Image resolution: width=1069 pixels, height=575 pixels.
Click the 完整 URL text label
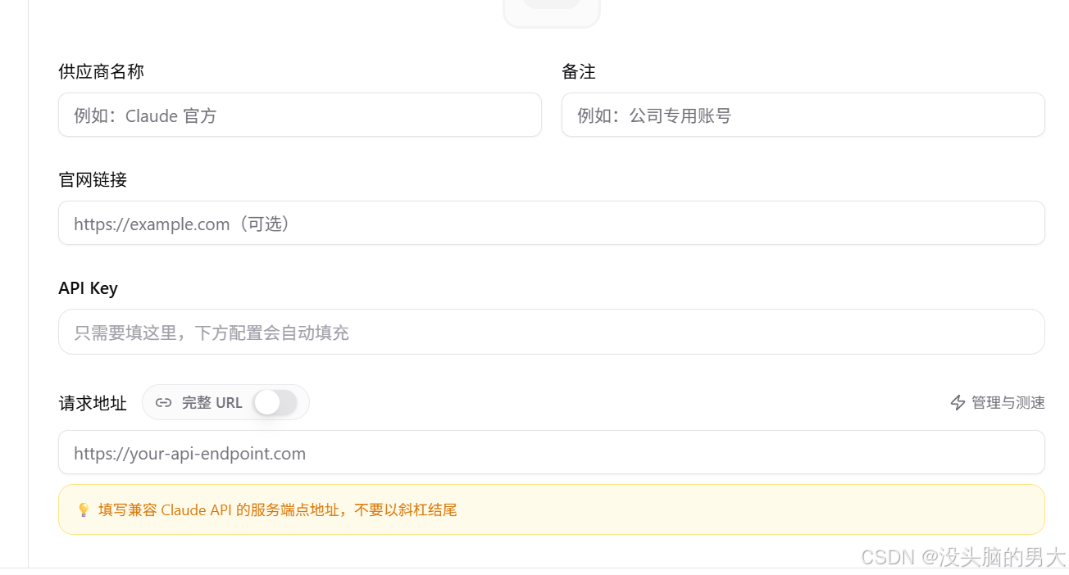click(212, 402)
